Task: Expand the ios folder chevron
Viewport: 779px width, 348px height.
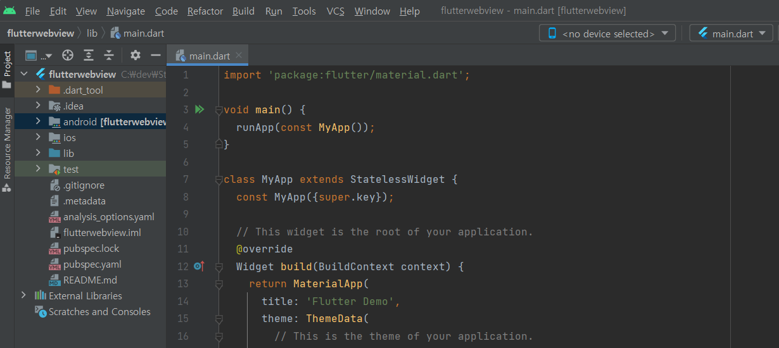Action: 38,137
